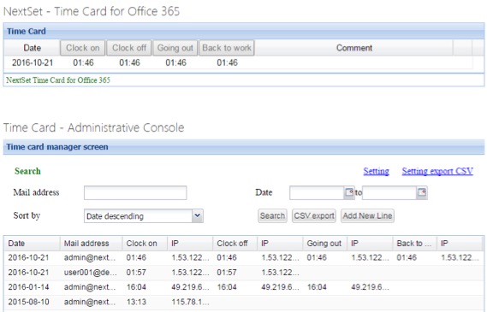The image size is (487, 312).
Task: Open the Setting link
Action: [376, 171]
